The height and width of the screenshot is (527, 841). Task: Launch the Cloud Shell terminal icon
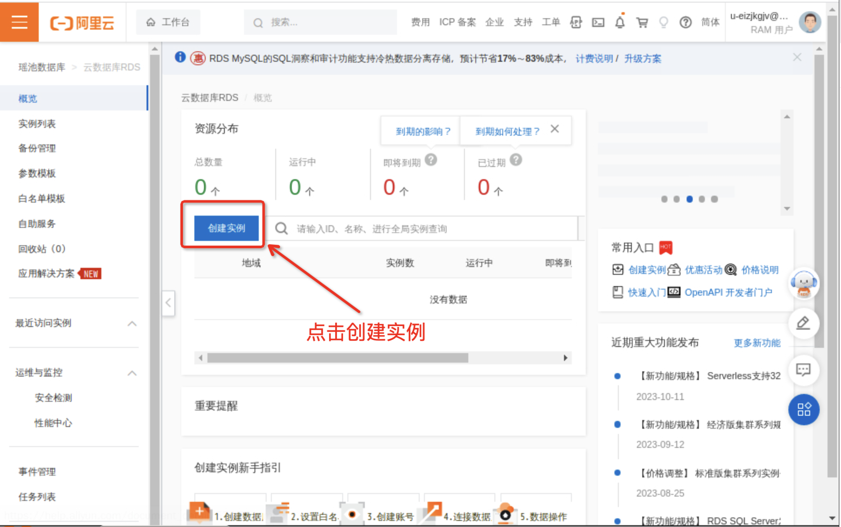pos(598,22)
